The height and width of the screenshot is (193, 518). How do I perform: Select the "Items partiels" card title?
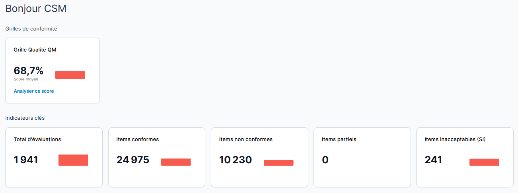(x=339, y=139)
